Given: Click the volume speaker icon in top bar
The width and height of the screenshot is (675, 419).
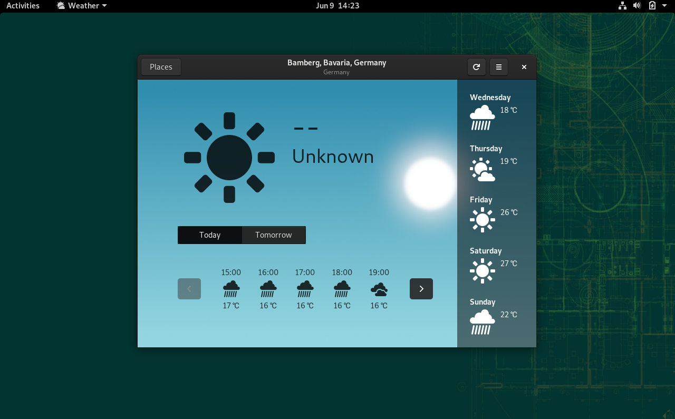Looking at the screenshot, I should point(637,6).
